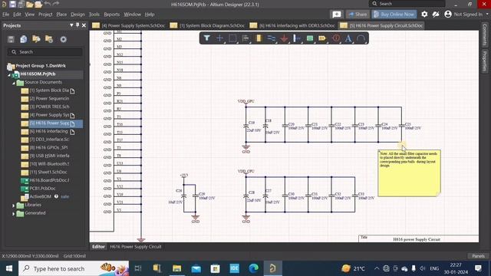Open the Properties side panel
The image size is (491, 276).
[485, 61]
